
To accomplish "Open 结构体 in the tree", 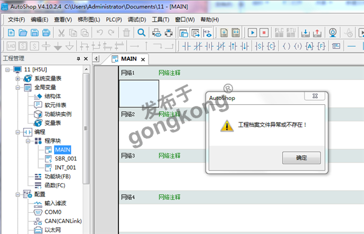I will [x=53, y=96].
